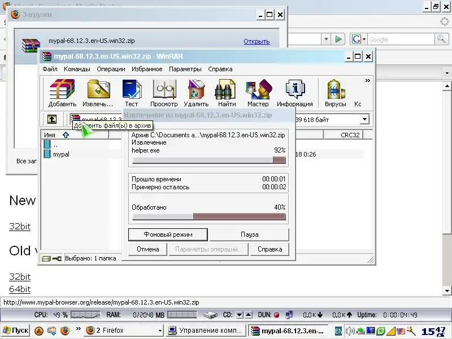Click the drive icon in WinRAR status bar
Screen dimensions: 452x339
click(x=46, y=259)
